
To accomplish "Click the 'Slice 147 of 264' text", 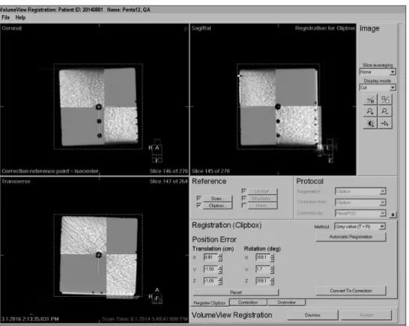I will click(x=169, y=181).
